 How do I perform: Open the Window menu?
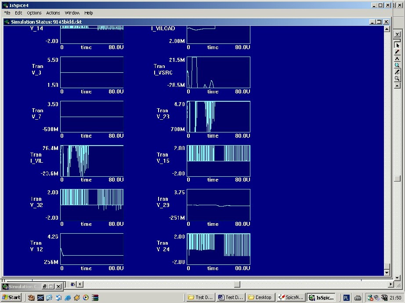(72, 13)
